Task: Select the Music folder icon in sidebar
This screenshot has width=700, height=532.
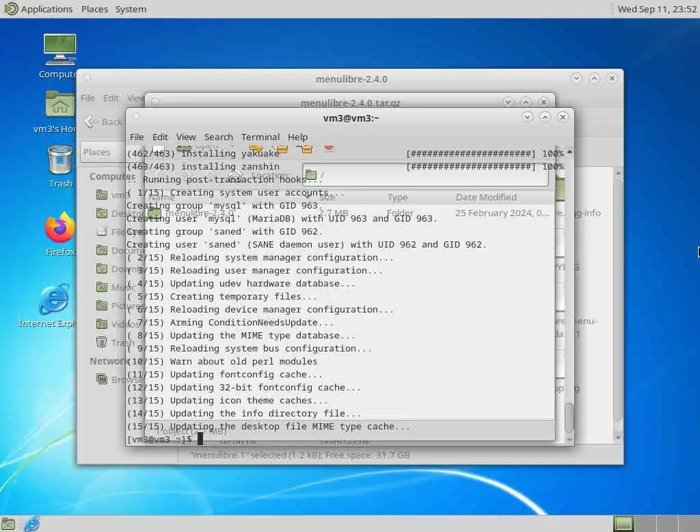Action: 102,287
